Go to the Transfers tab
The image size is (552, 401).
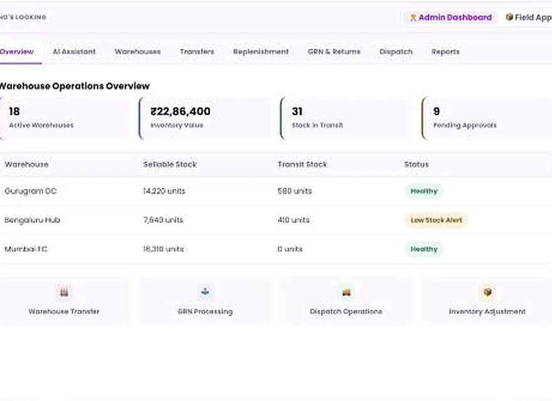[197, 52]
